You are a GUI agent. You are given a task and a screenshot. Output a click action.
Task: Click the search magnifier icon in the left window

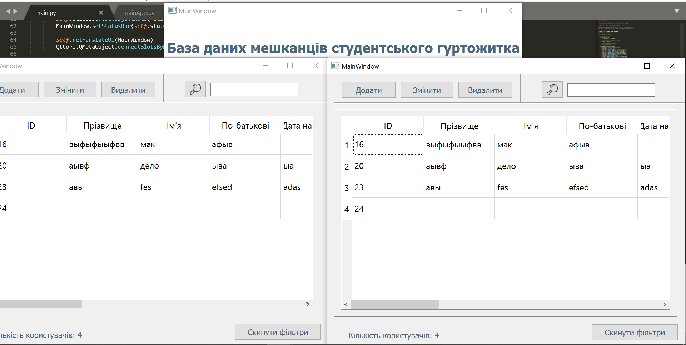(x=195, y=89)
